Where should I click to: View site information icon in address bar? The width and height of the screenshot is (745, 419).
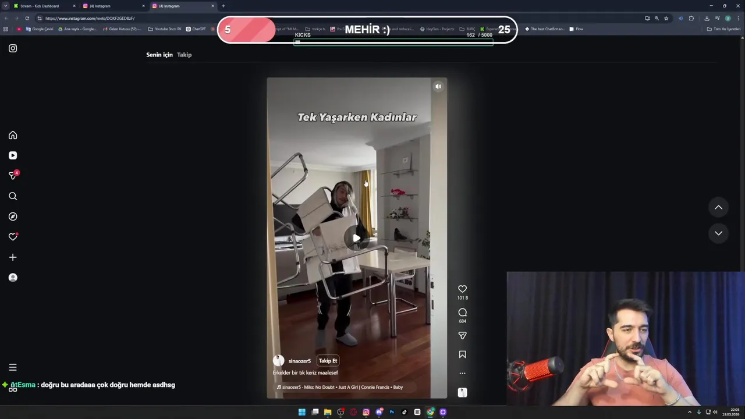coord(39,18)
